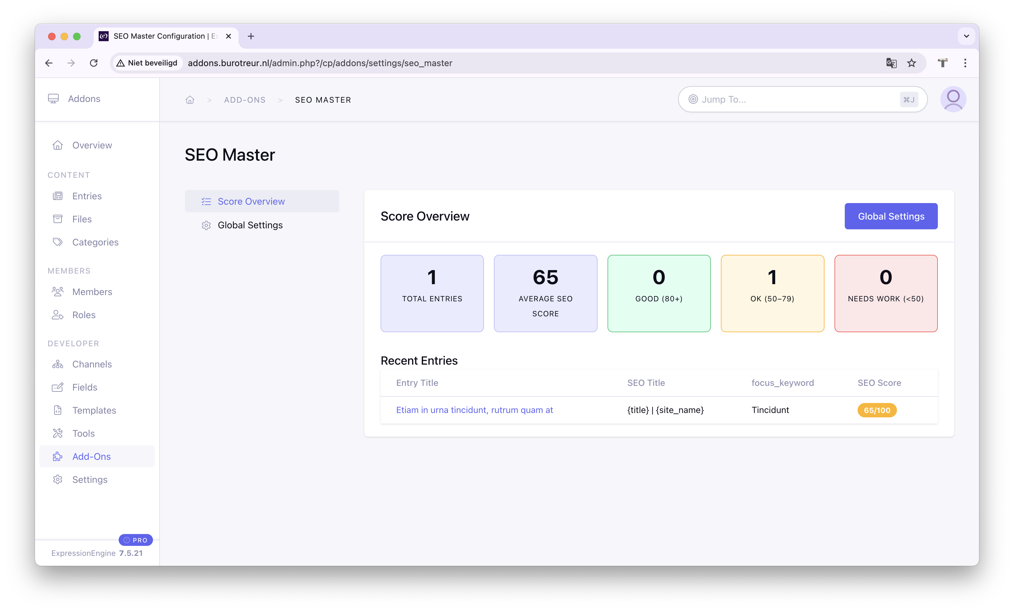Open the Tools icon under Developer
This screenshot has width=1014, height=612.
click(58, 433)
